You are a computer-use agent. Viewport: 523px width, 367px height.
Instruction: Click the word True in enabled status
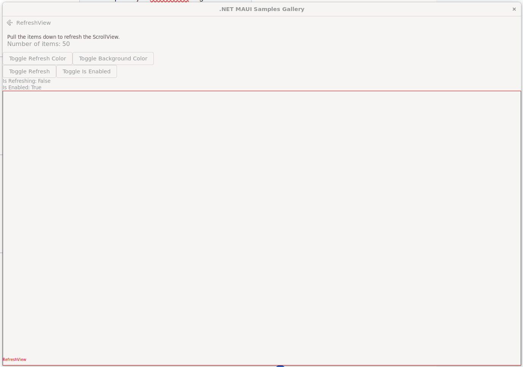[36, 87]
